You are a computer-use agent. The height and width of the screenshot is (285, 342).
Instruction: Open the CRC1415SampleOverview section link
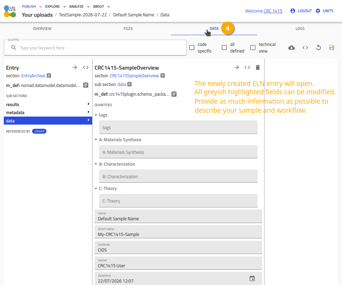pyautogui.click(x=134, y=76)
